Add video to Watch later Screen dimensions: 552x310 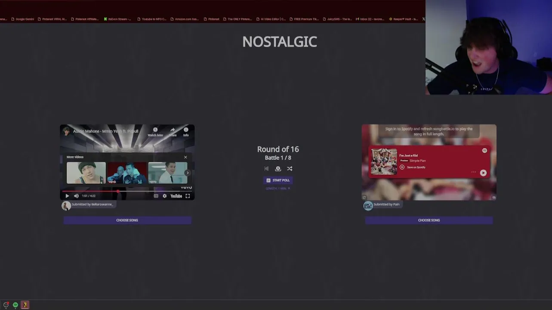[x=155, y=132]
